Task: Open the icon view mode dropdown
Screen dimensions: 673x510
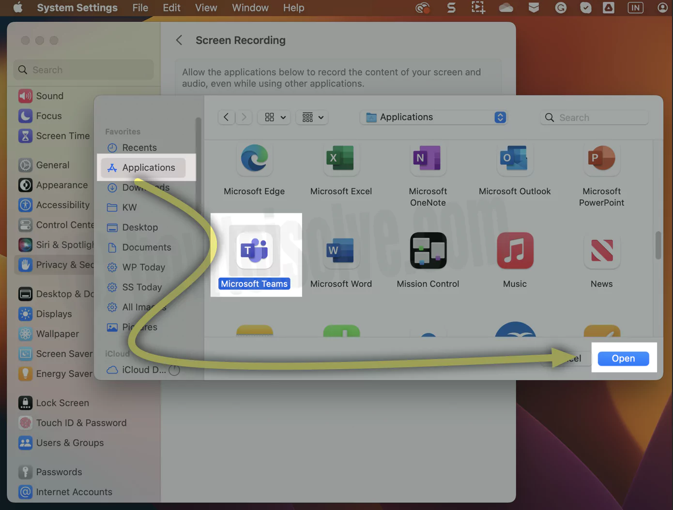Action: pyautogui.click(x=275, y=117)
